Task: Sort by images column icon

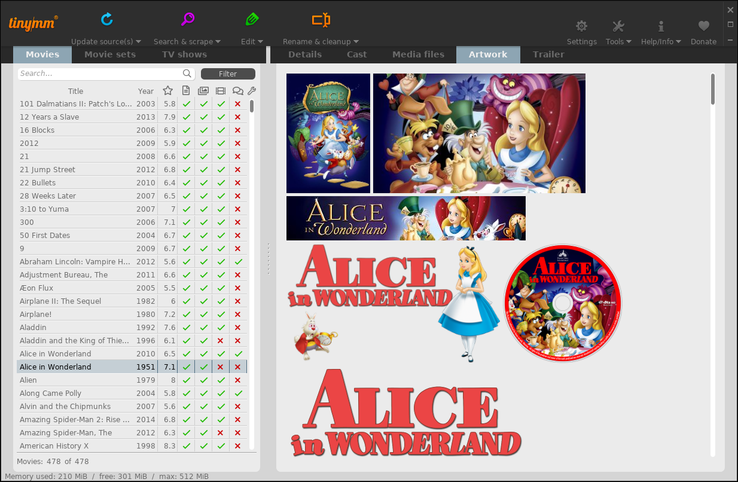Action: tap(203, 91)
